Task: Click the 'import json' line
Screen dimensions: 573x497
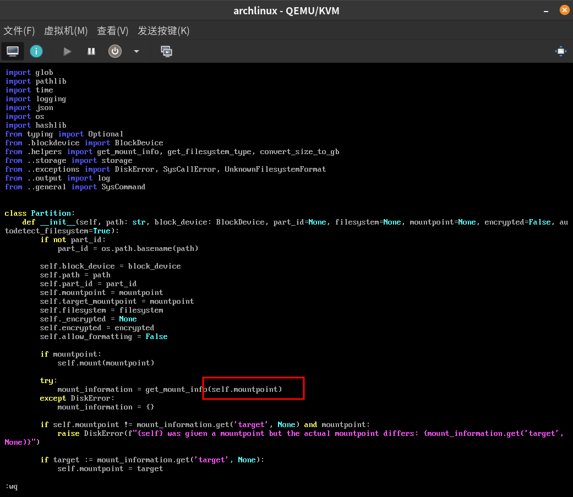Action: coord(29,108)
